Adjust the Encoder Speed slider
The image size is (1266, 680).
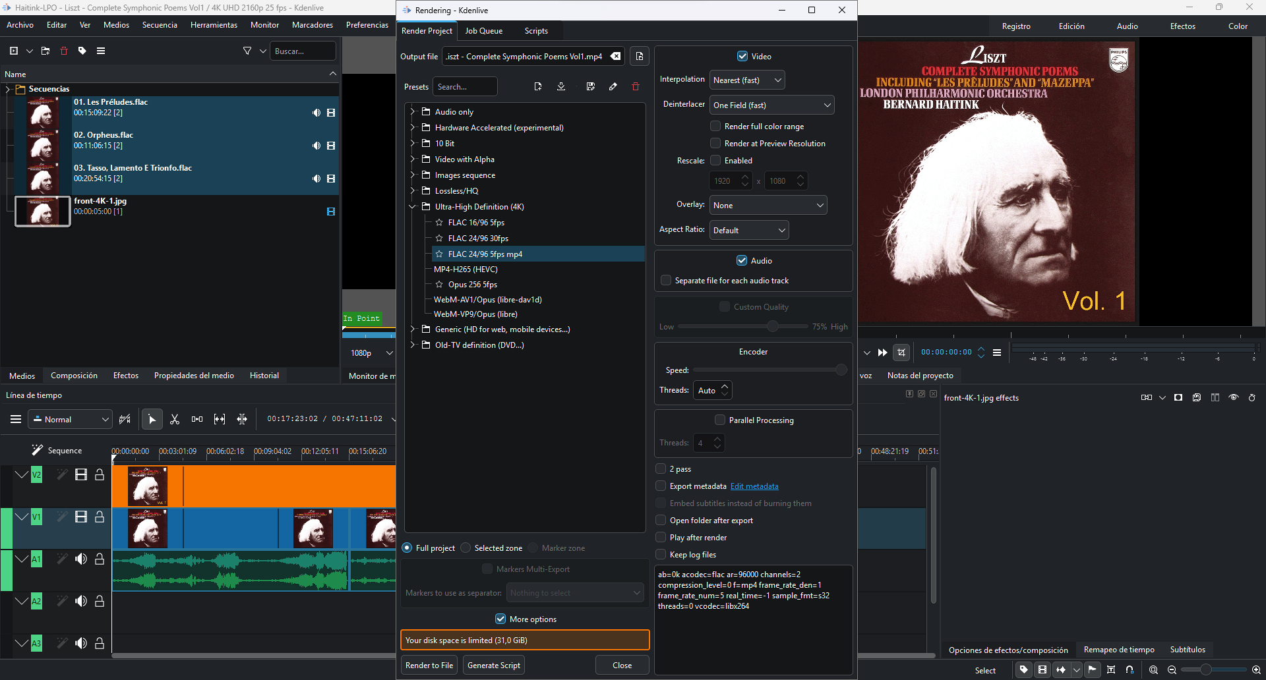tap(841, 370)
